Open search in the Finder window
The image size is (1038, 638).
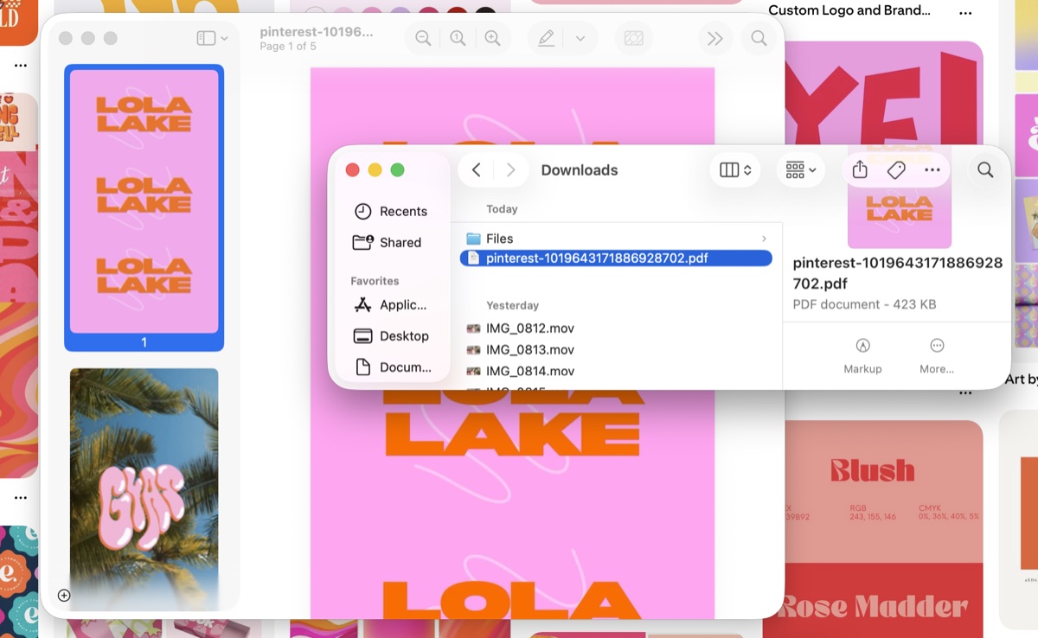(x=985, y=170)
